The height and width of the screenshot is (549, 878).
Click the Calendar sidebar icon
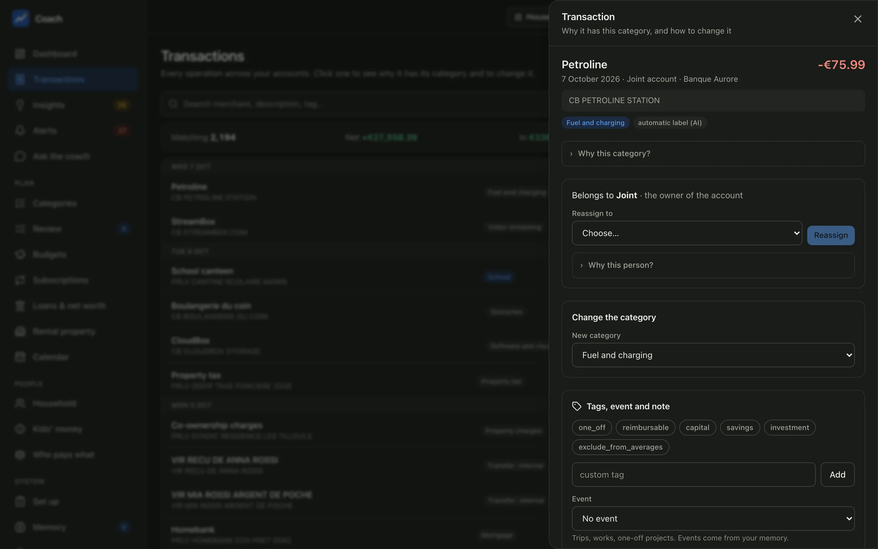(20, 357)
